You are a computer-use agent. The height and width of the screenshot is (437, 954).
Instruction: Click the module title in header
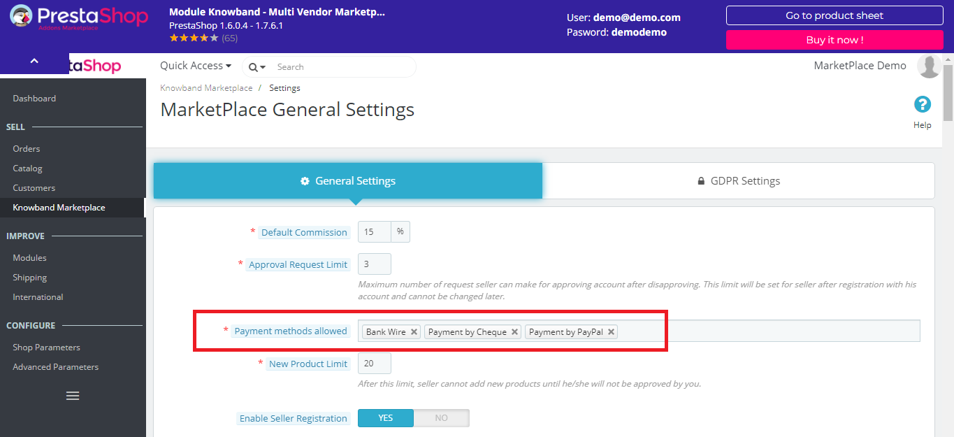click(277, 12)
